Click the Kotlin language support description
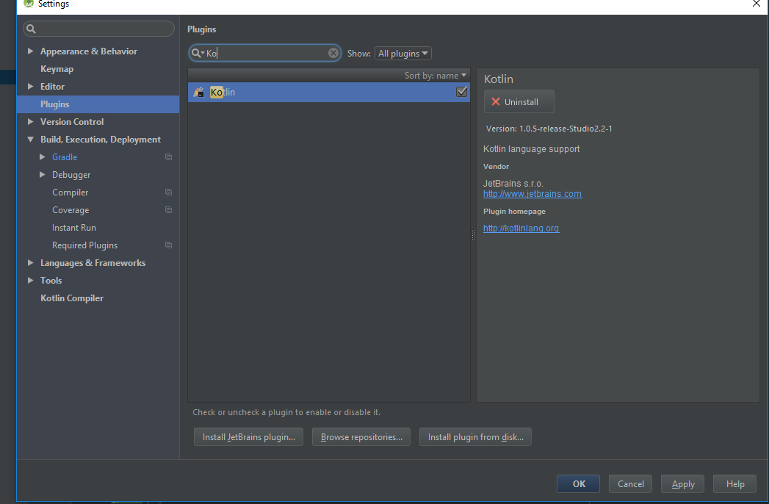 531,148
